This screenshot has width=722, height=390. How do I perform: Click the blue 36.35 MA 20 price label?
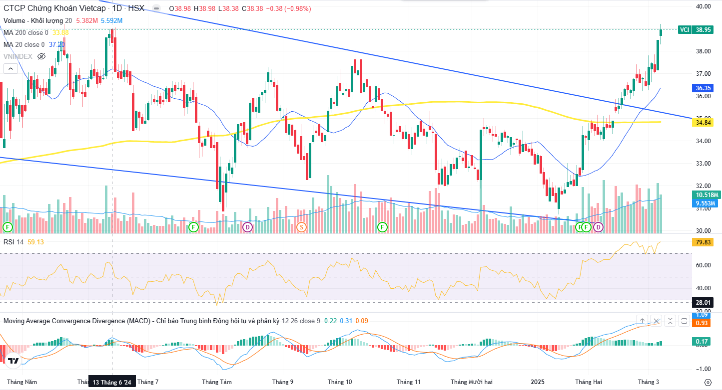[x=703, y=88]
